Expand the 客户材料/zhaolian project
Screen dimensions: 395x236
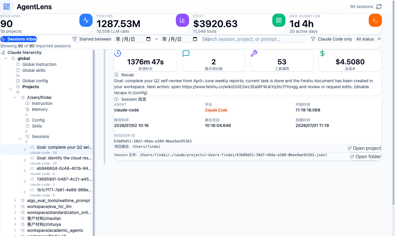tap(15, 218)
